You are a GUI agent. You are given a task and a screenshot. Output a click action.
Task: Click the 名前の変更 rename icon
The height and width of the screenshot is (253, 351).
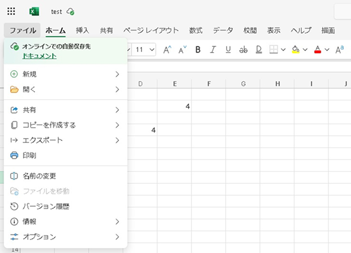[14, 176]
